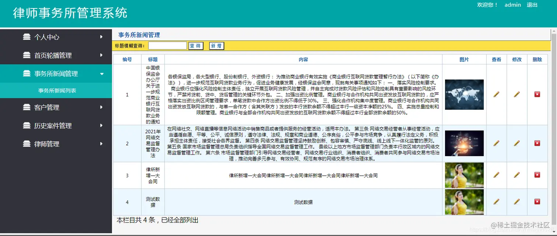
Task: Select the 事务所新闻管理 menu
Action: (56, 74)
